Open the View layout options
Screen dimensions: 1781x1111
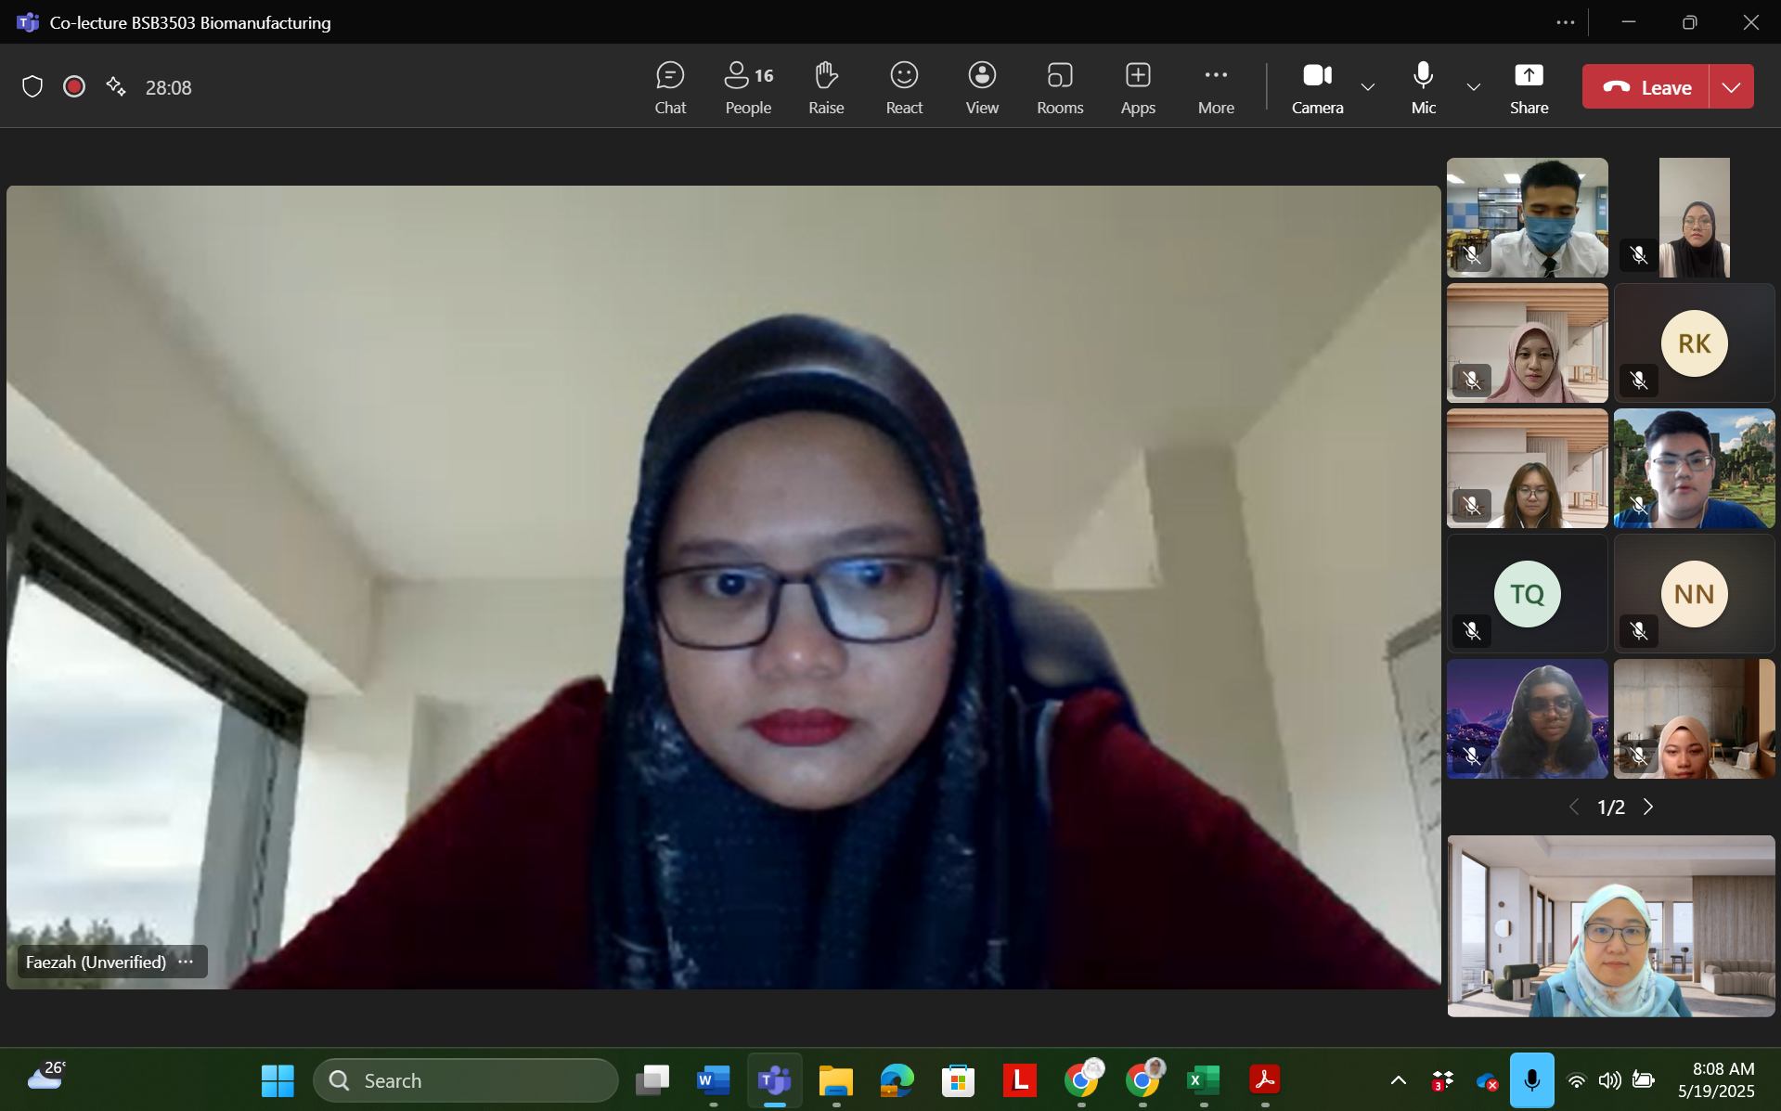point(981,87)
